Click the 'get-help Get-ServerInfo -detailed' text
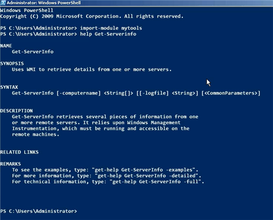273x220 pixels. pyautogui.click(x=148, y=176)
